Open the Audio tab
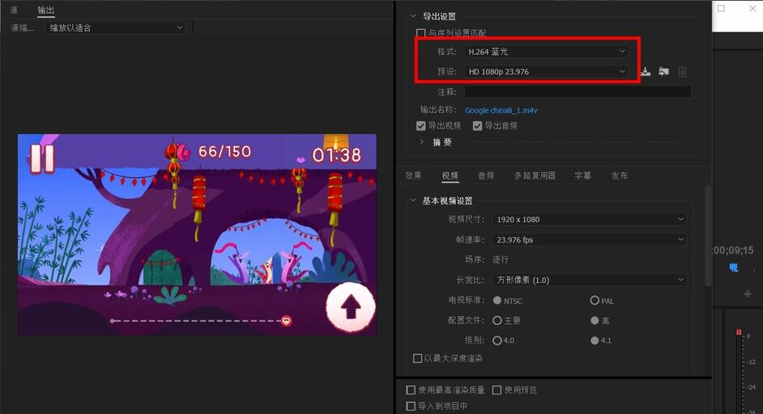763x414 pixels. pyautogui.click(x=486, y=175)
